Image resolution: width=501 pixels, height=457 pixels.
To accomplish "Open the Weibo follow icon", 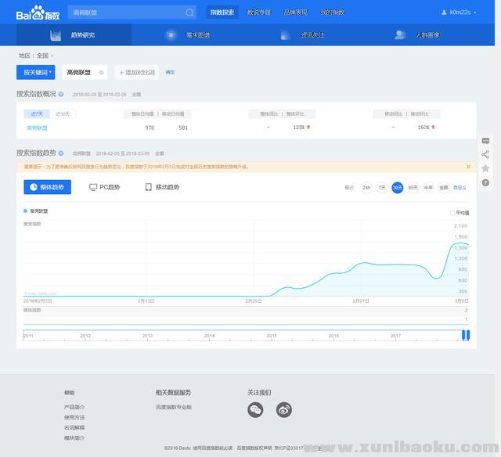I will pos(283,410).
